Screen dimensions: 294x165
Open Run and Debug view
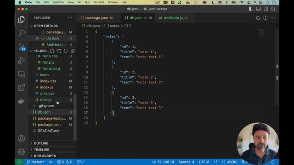pos(22,60)
